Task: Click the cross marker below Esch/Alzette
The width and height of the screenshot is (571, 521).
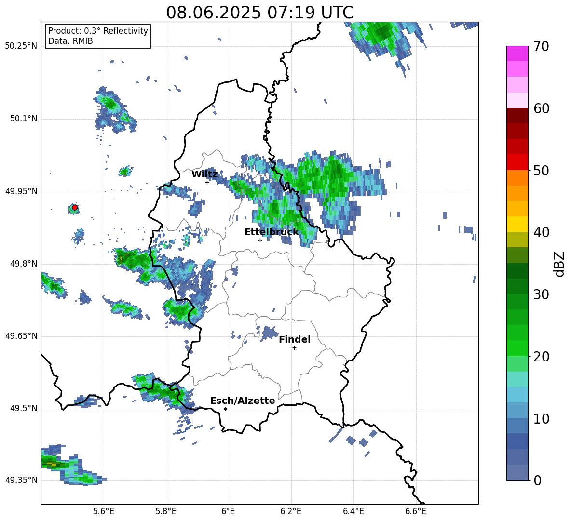Action: (x=225, y=409)
